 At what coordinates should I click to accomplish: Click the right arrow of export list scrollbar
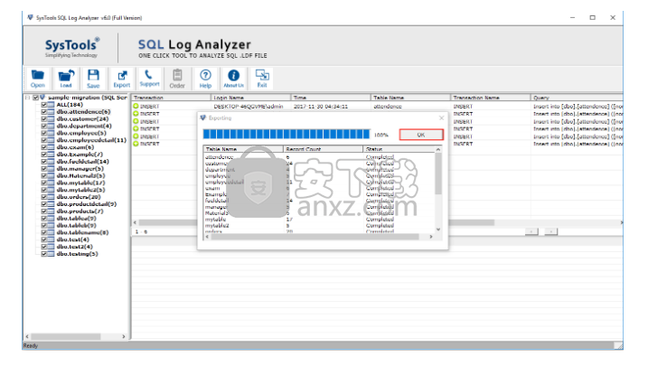point(431,237)
